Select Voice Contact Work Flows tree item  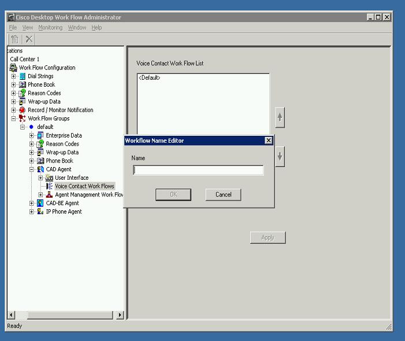[x=84, y=186]
